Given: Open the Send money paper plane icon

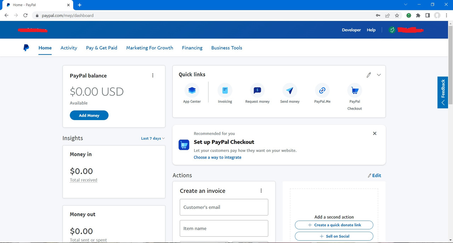Looking at the screenshot, I should point(289,90).
